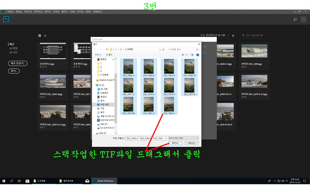Image resolution: width=310 pixels, height=194 pixels.
Task: Expand file name combo box dropdown
Action: click(x=165, y=138)
